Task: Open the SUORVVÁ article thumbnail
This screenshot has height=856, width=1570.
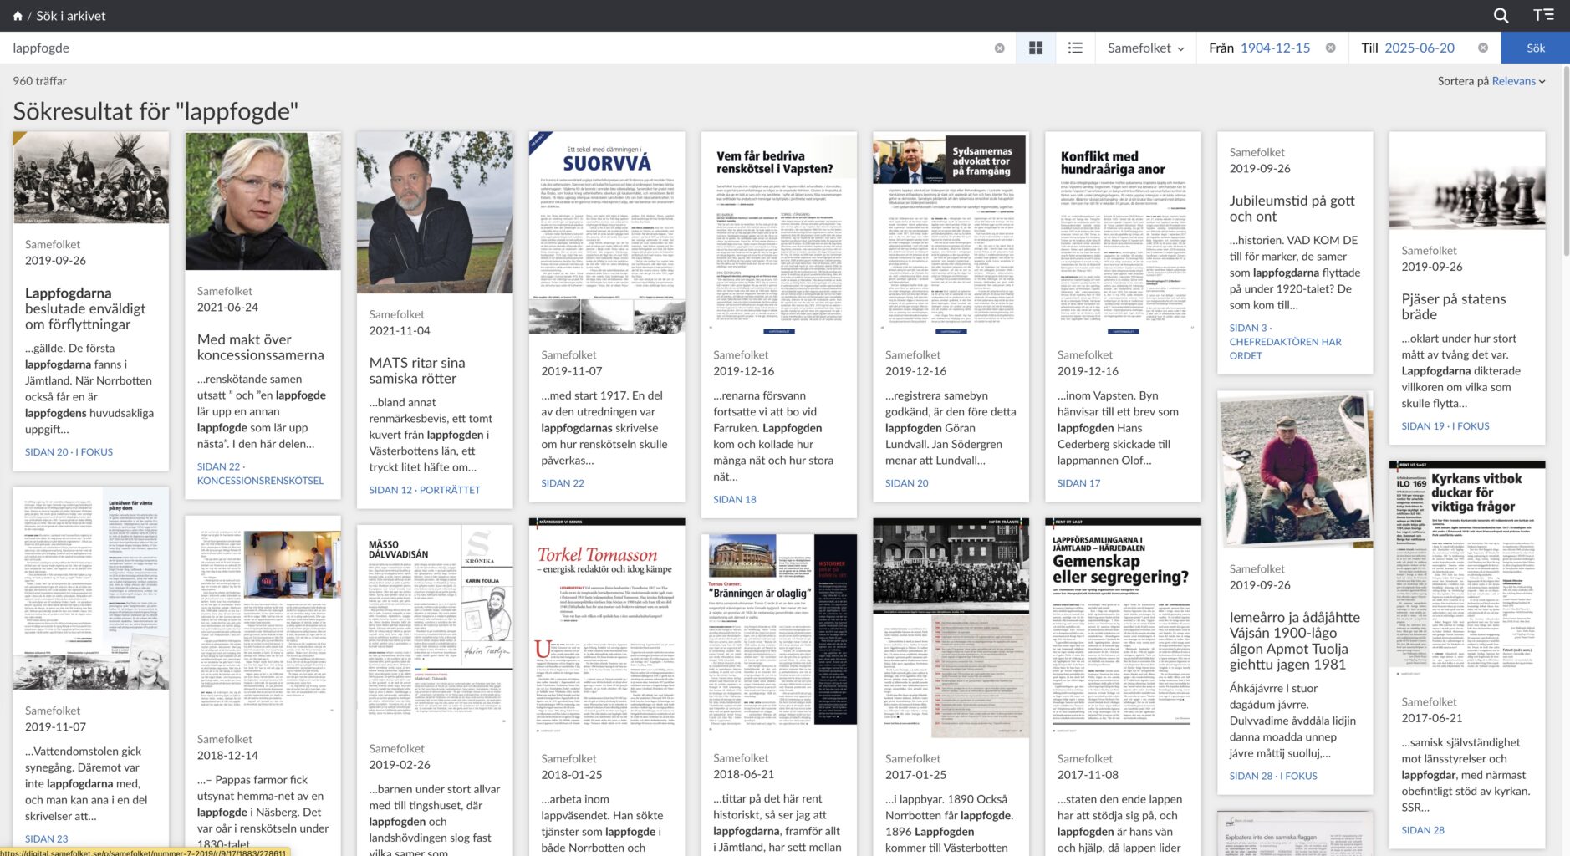Action: tap(607, 232)
